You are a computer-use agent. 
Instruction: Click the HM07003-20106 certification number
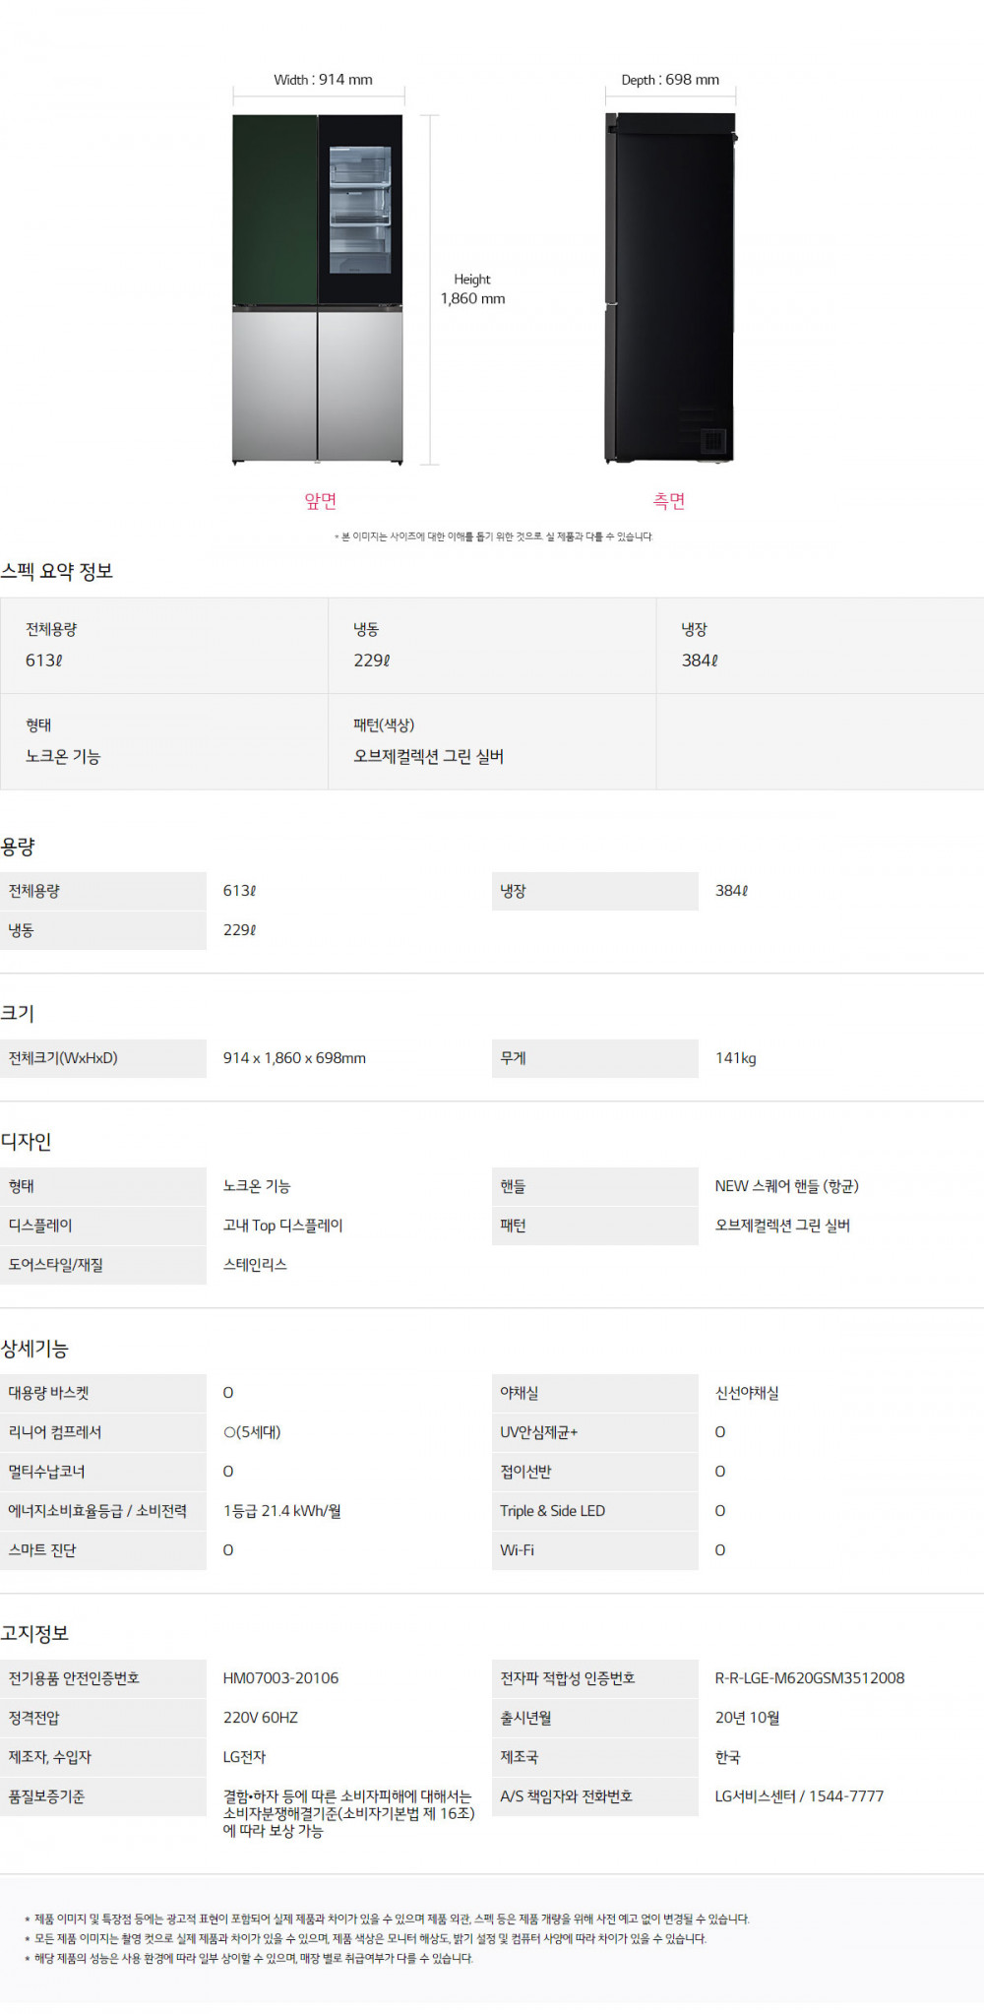click(280, 1678)
